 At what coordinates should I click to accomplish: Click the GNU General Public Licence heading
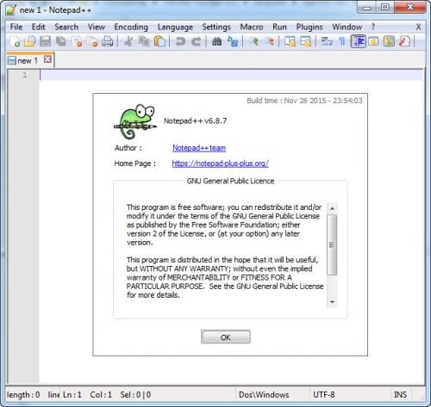tap(230, 181)
